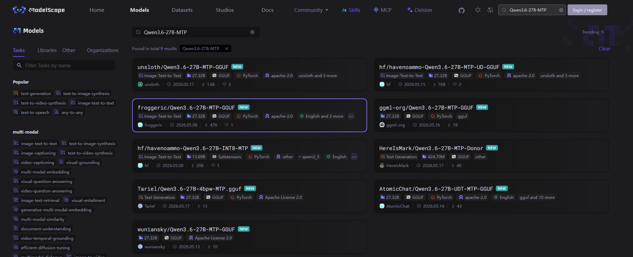Toggle the text-generation task filter
This screenshot has width=633, height=257.
(x=33, y=94)
